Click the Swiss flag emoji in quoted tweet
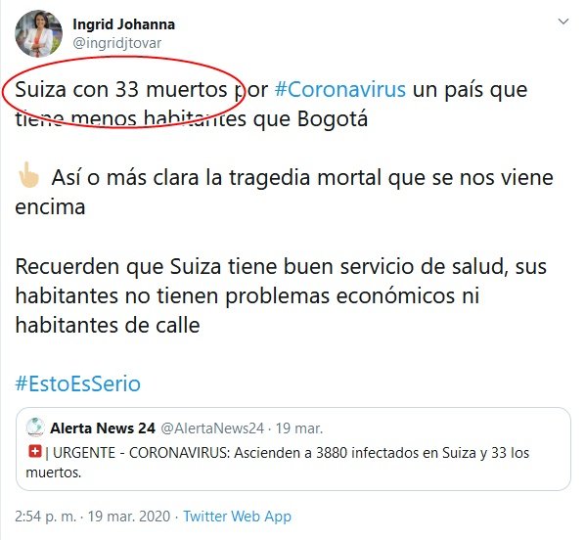585x540 pixels. point(34,452)
